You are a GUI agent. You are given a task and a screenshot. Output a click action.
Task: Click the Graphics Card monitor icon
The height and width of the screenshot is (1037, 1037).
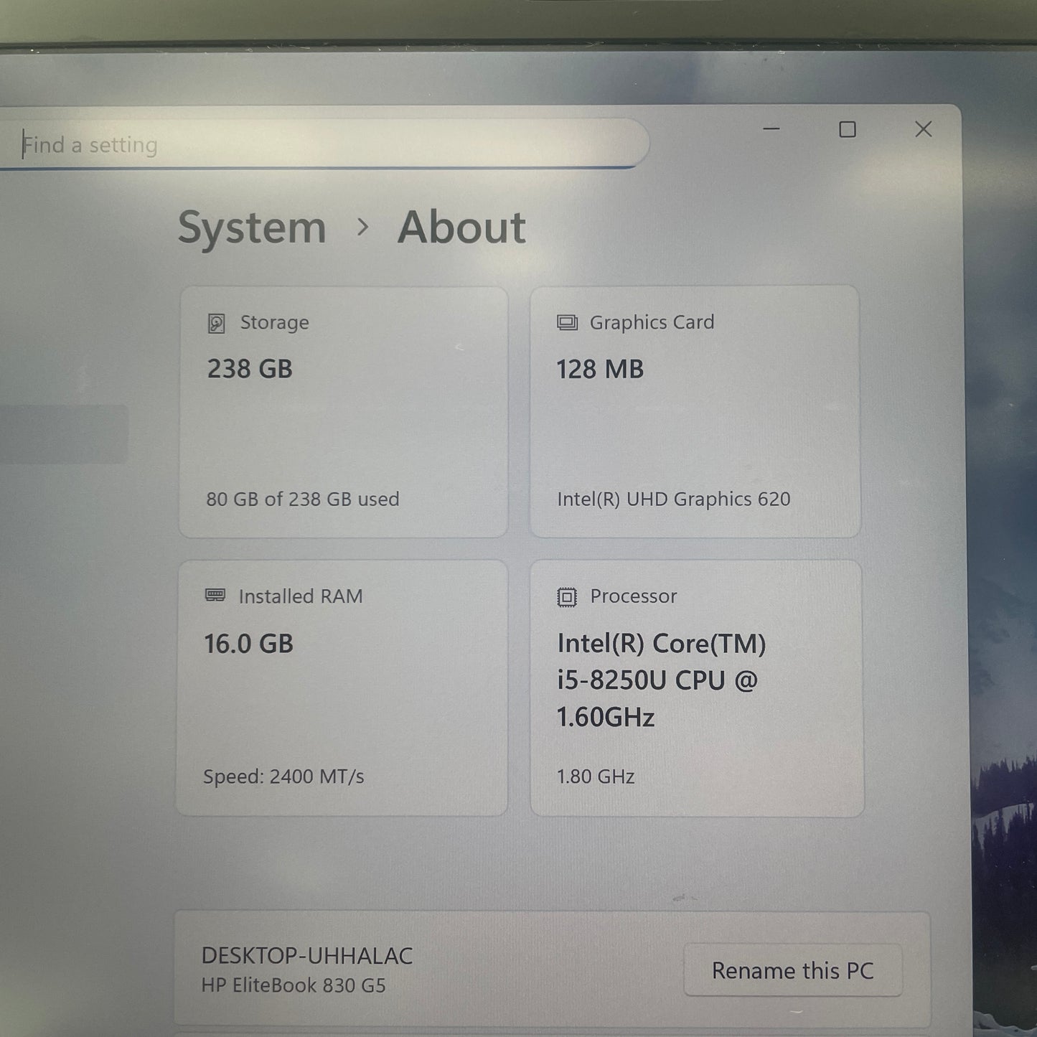click(567, 323)
